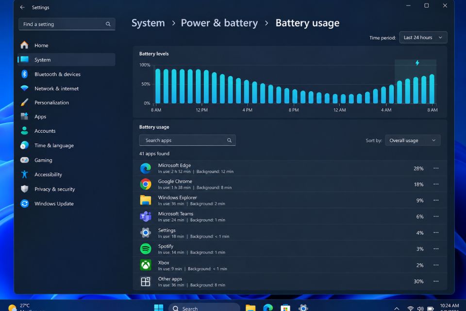Screen dimensions: 466x311
Task: Click the Windows Update sync icon
Action: pyautogui.click(x=24, y=204)
